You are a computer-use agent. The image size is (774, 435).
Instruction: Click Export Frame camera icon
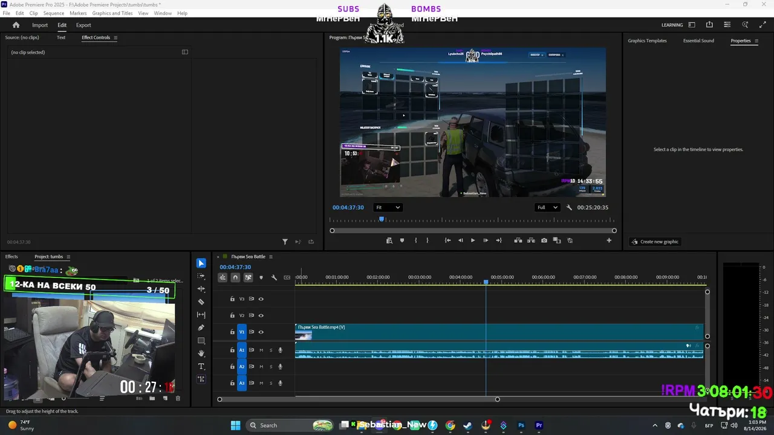coord(544,240)
